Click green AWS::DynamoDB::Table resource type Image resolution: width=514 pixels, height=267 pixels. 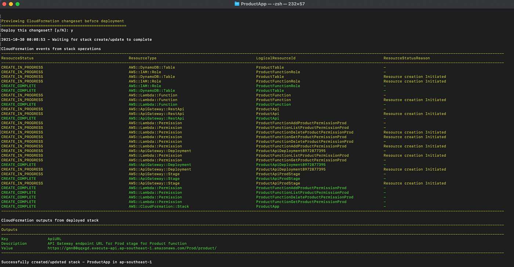[x=152, y=91]
